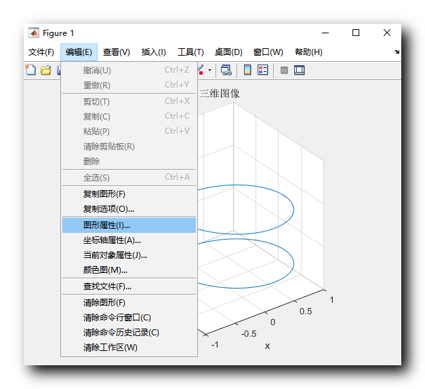Open 查找文件(F)... menu entry
Image resolution: width=425 pixels, height=389 pixels.
(129, 286)
